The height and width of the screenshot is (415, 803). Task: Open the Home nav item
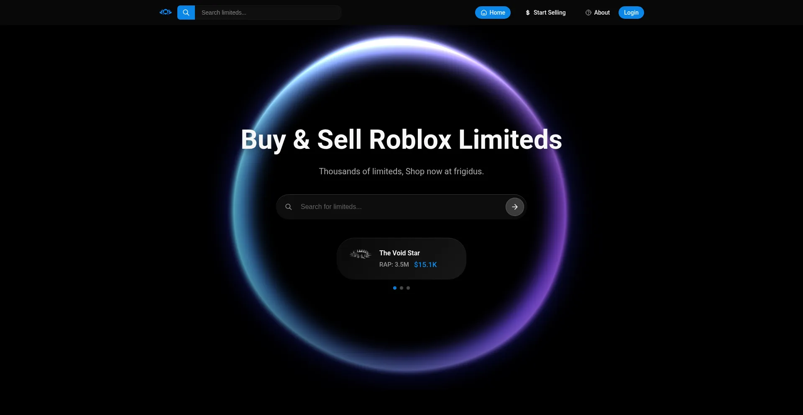pos(493,13)
